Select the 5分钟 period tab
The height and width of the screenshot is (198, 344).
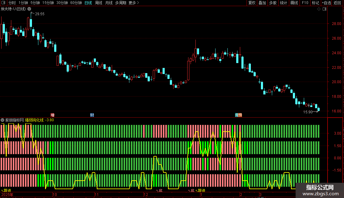coord(35,3)
